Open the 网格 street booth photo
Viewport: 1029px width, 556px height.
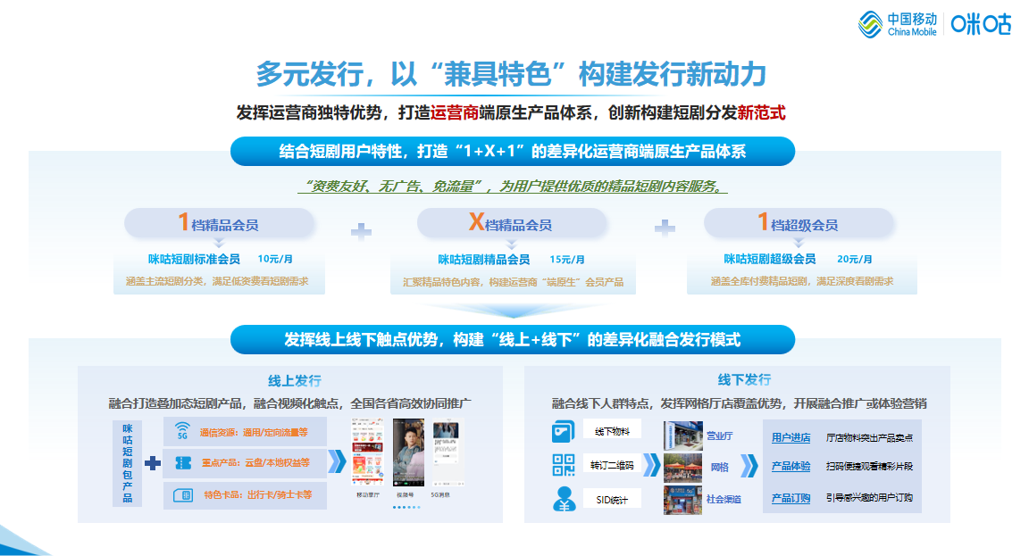(682, 468)
